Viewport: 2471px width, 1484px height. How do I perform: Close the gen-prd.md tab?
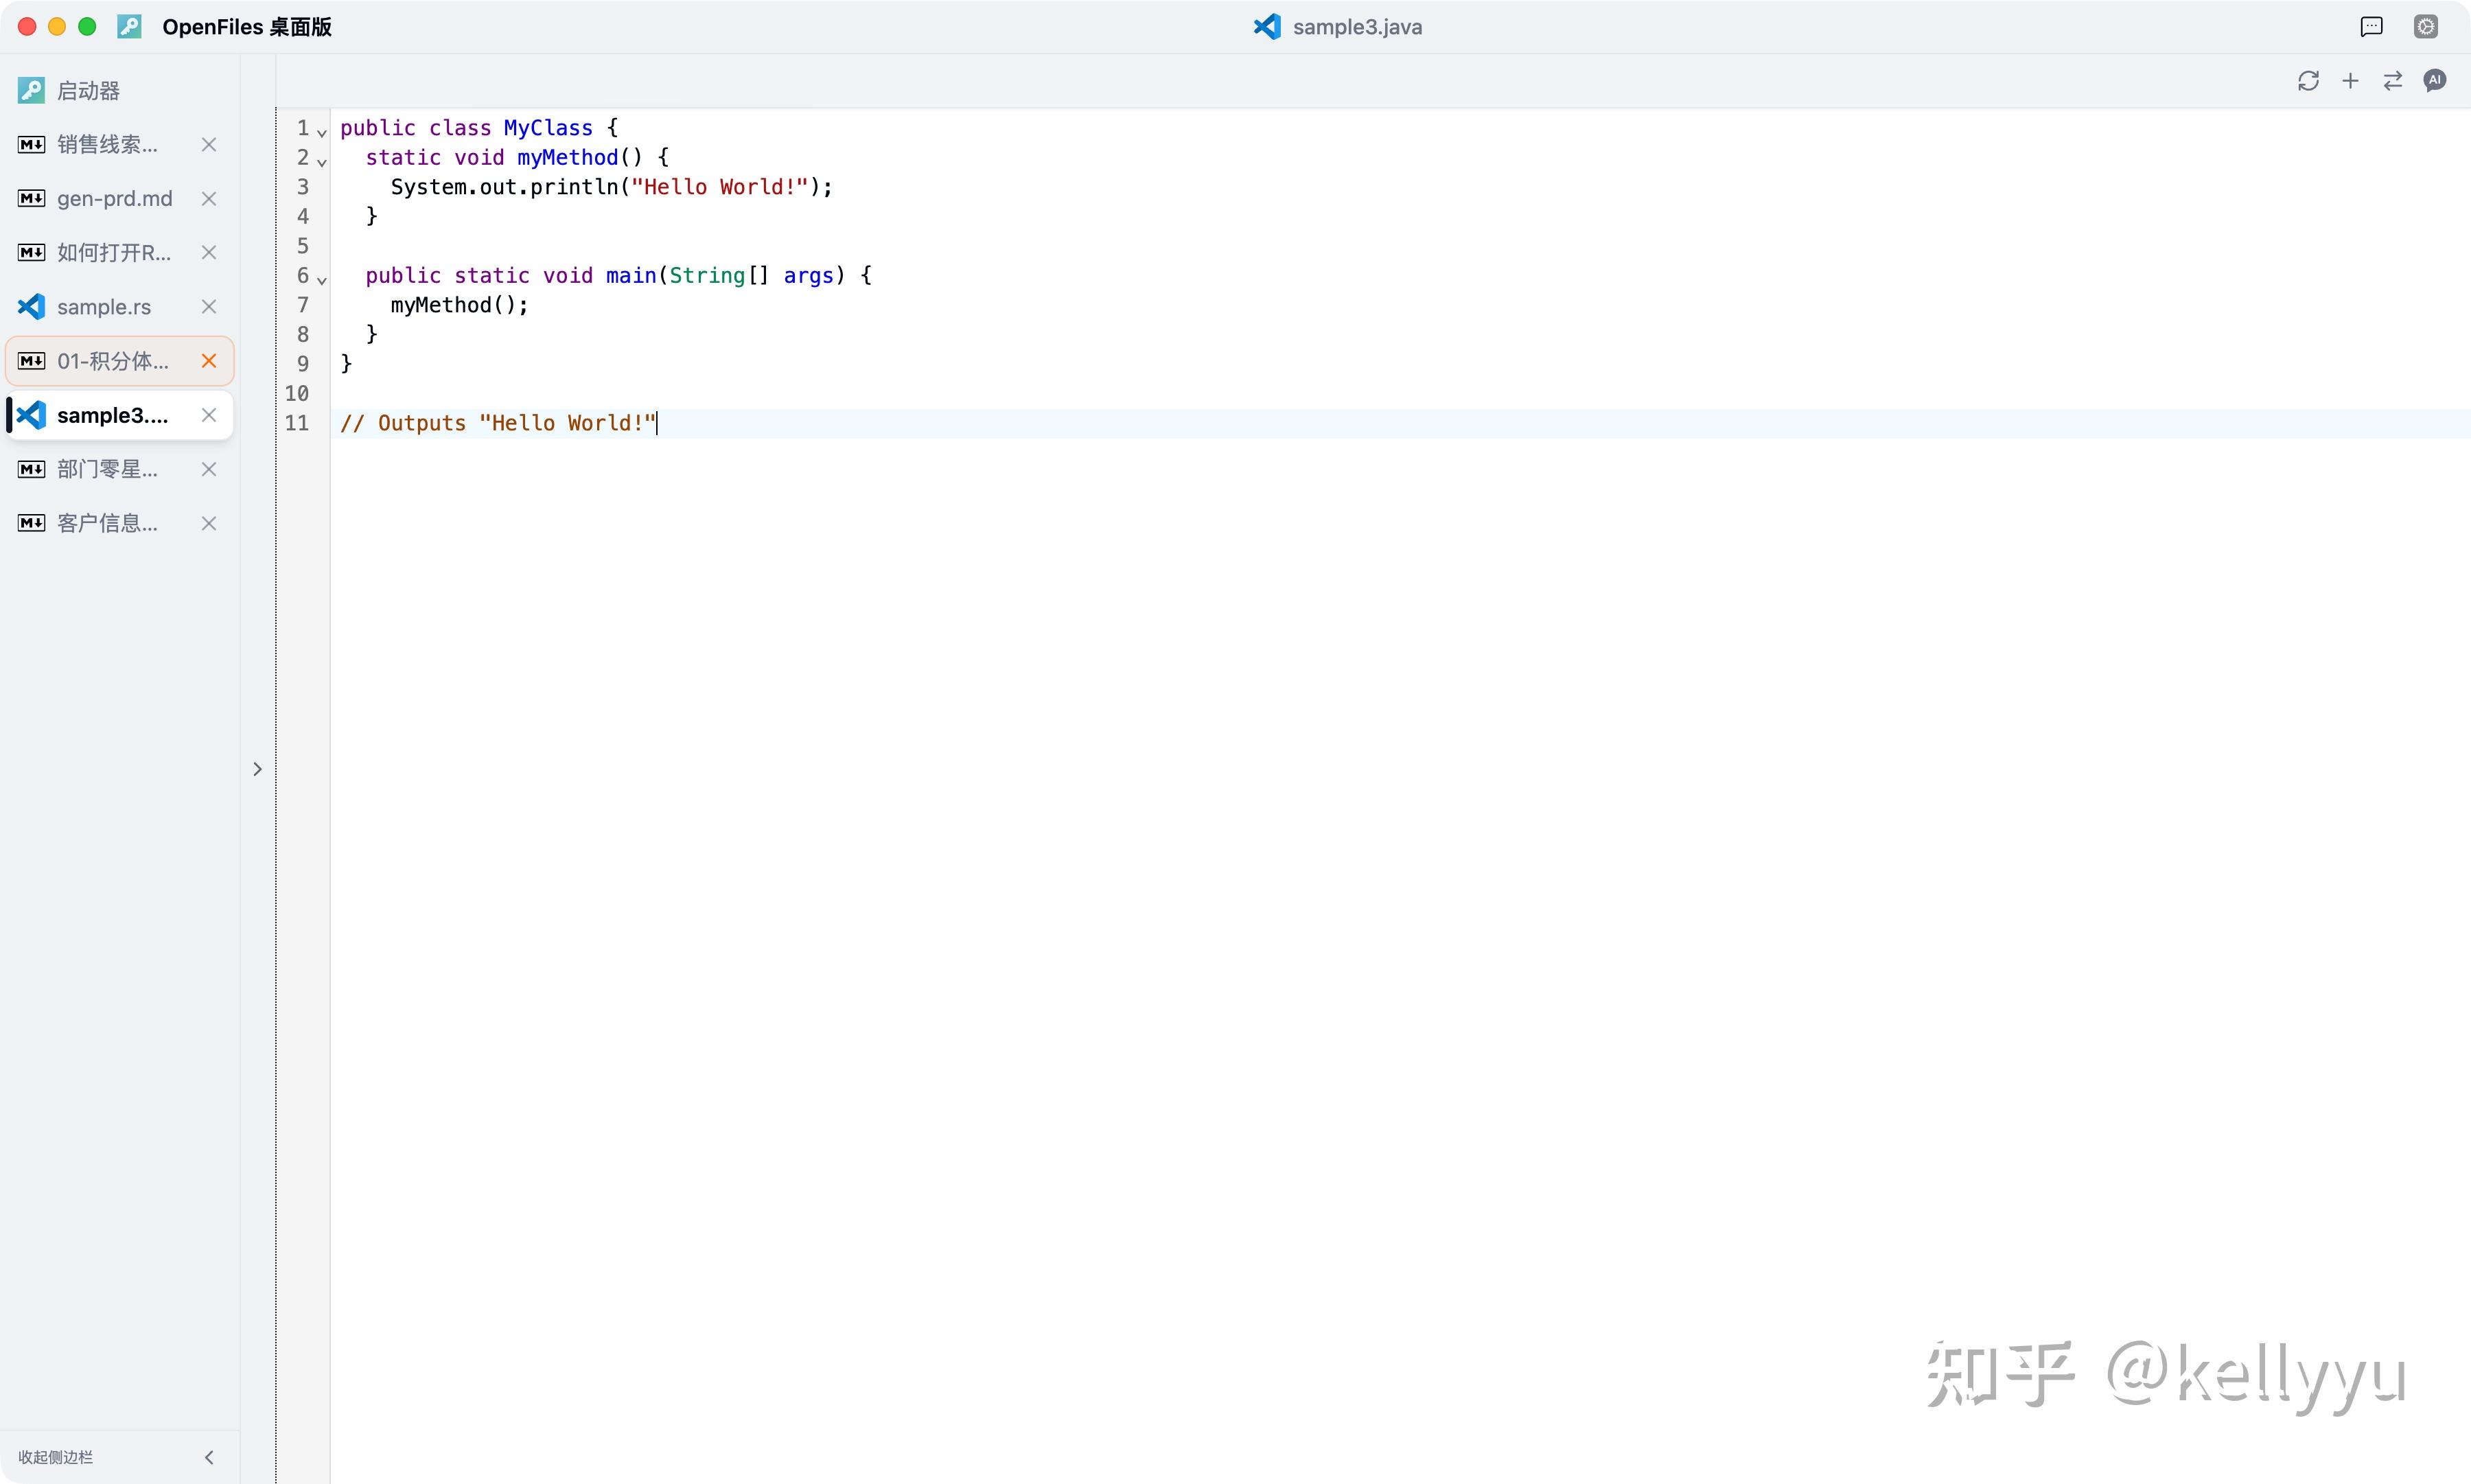pyautogui.click(x=209, y=199)
